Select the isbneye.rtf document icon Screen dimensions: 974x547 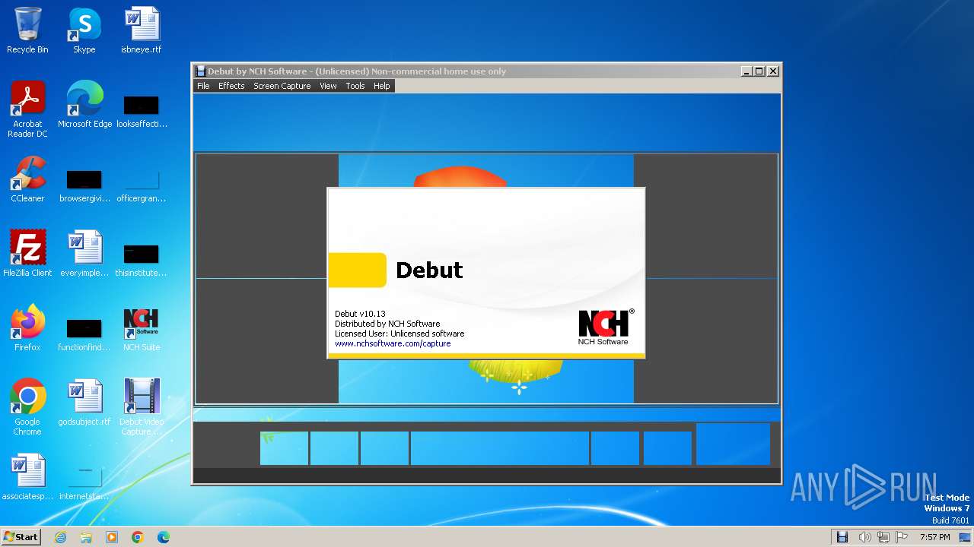pyautogui.click(x=142, y=30)
